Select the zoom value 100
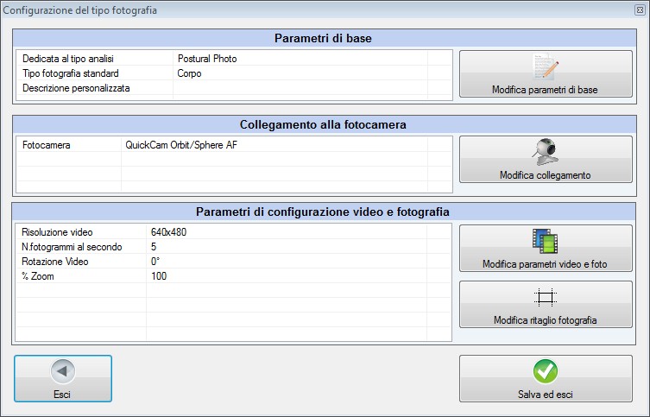 click(159, 276)
